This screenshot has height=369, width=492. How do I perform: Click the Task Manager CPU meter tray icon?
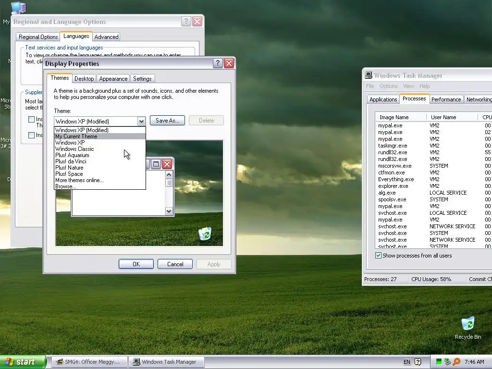(439, 362)
